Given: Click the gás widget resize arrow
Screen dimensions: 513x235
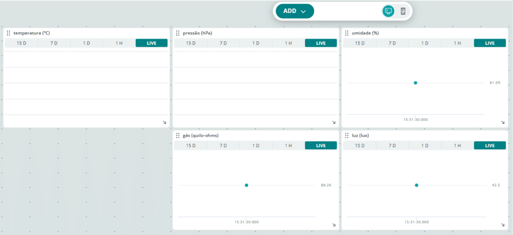Looking at the screenshot, I should (334, 224).
